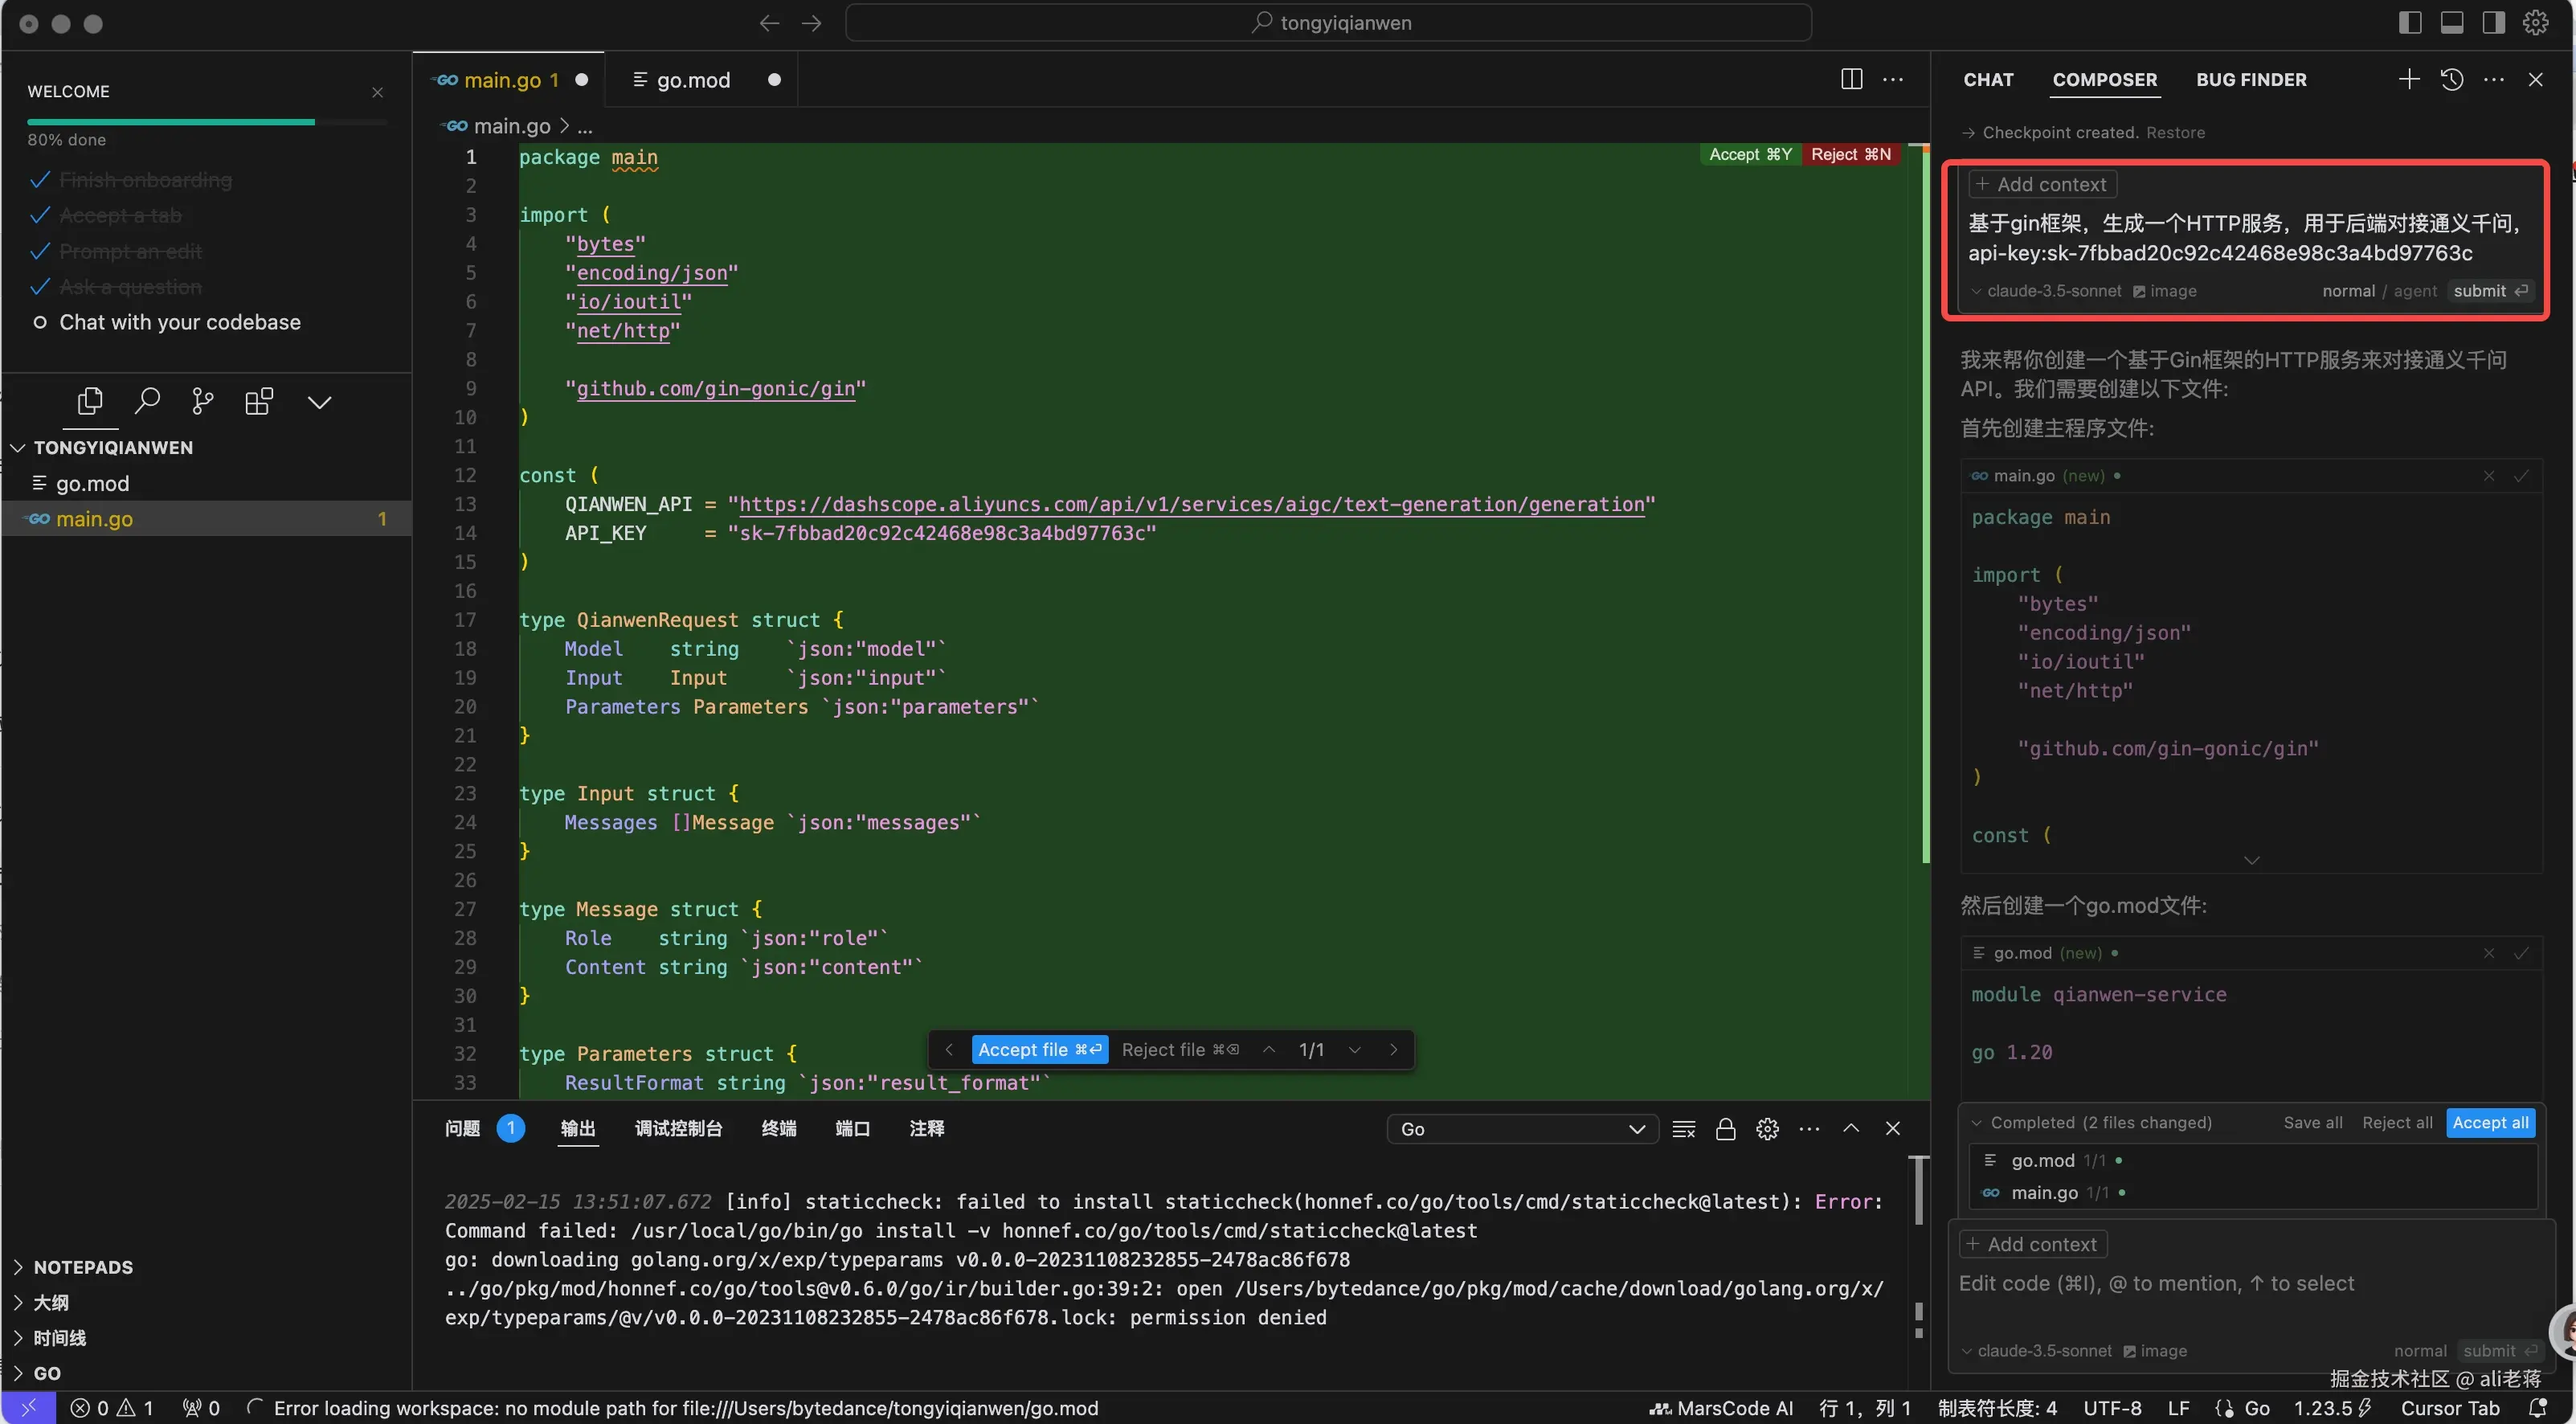Switch to the BUG FINDER tab
Viewport: 2576px width, 1424px height.
click(x=2250, y=80)
